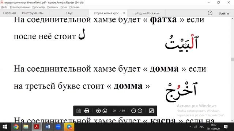Viewport: 234px width, 131px height.
Task: Zoom out using the minus icon
Action: [133, 111]
